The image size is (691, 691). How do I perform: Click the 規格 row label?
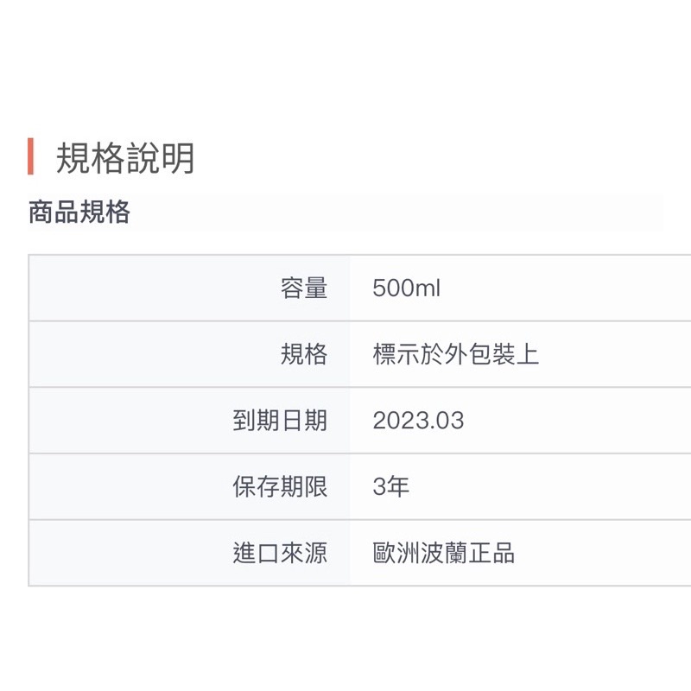coord(304,354)
